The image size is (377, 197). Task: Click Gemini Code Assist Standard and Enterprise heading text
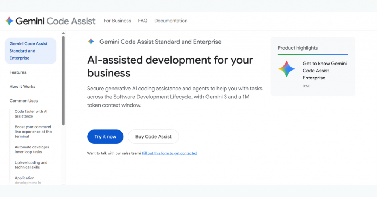160,42
